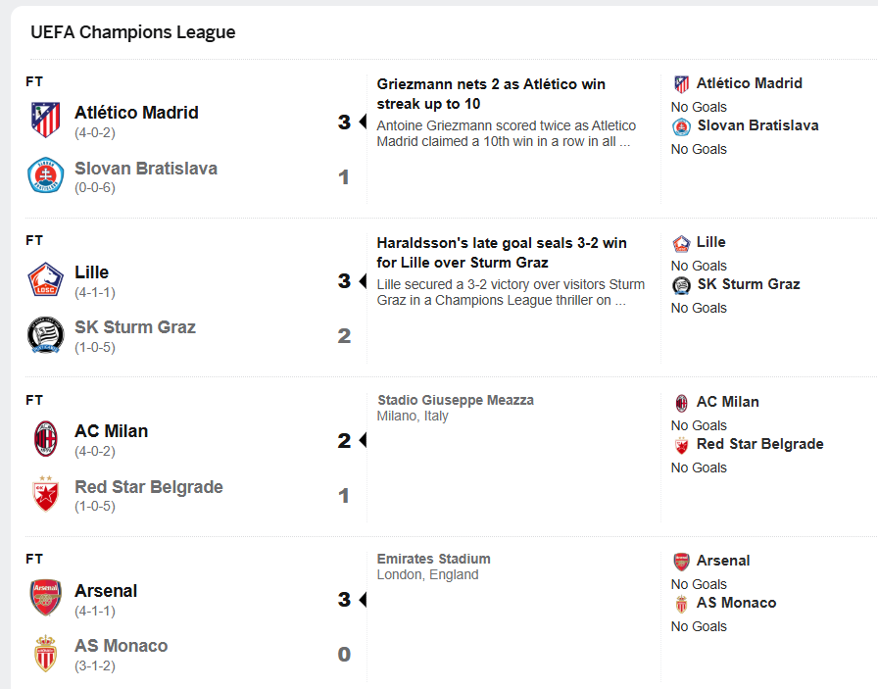
Task: Click the large AC Milan crest
Action: point(45,439)
